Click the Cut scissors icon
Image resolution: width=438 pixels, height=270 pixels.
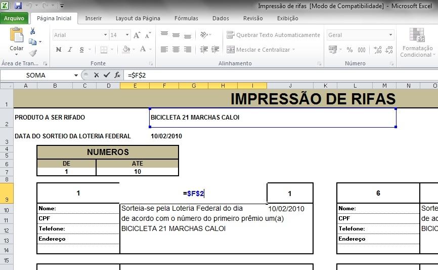click(x=33, y=31)
